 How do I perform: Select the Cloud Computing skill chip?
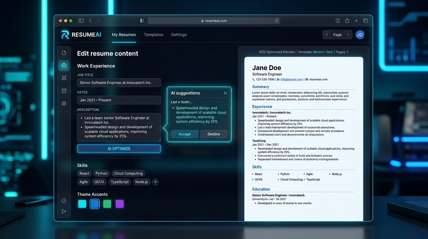point(128,173)
